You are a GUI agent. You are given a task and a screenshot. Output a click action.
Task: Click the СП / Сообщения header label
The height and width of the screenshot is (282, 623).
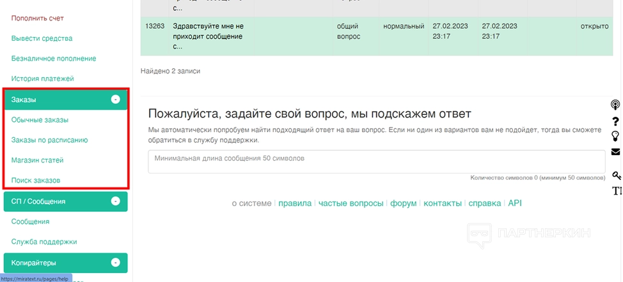coord(38,201)
